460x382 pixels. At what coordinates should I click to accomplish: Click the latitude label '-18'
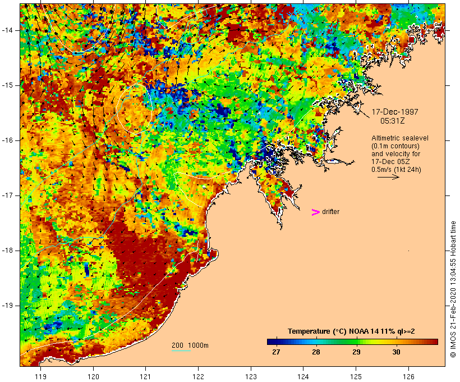pyautogui.click(x=7, y=251)
